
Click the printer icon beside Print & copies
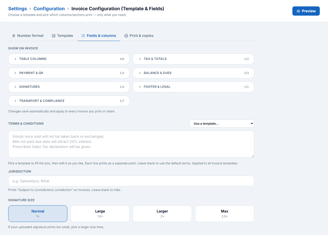coord(126,36)
